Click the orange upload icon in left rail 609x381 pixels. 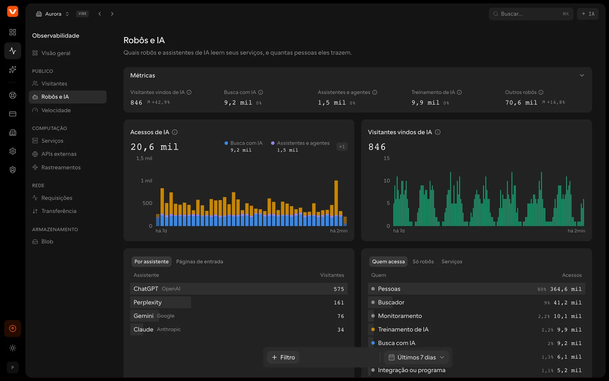pyautogui.click(x=13, y=328)
